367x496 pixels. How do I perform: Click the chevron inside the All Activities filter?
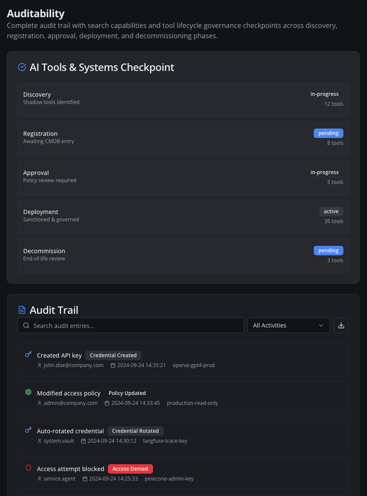click(321, 325)
